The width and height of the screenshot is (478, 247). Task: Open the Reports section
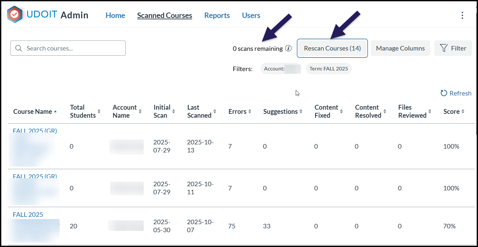point(217,15)
